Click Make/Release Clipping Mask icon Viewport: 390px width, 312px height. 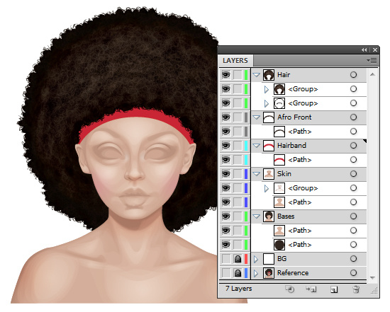point(290,289)
